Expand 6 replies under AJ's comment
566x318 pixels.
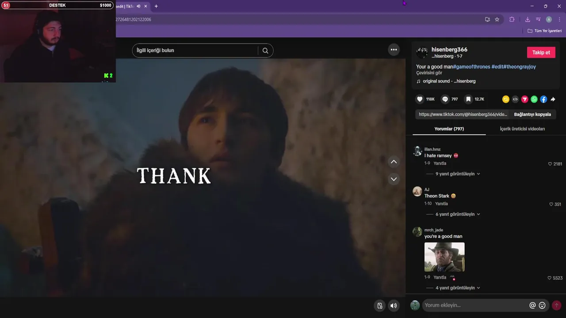point(458,214)
